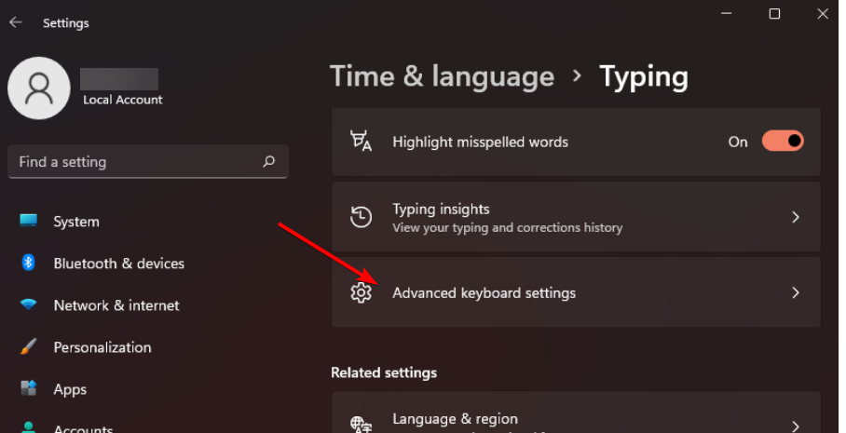The width and height of the screenshot is (846, 433).
Task: Turn off Highlight misspelled words toggle
Action: click(783, 142)
